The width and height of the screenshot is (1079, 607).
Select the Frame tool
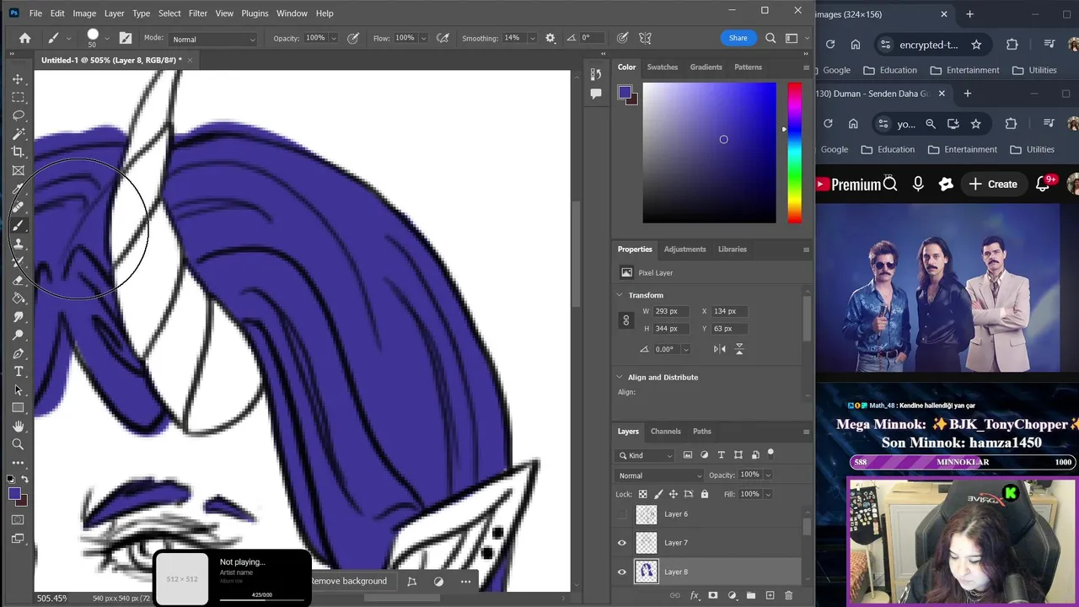point(18,170)
